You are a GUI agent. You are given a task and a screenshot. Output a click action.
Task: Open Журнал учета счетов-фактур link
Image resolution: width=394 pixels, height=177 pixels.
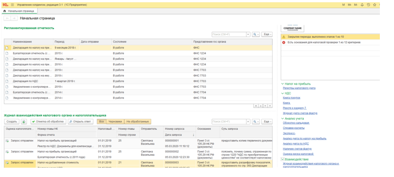[x=300, y=113]
